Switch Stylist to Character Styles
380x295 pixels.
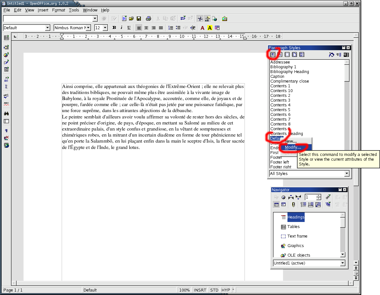tap(280, 55)
